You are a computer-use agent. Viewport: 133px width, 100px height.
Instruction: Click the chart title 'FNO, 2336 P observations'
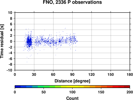coord(72,2)
